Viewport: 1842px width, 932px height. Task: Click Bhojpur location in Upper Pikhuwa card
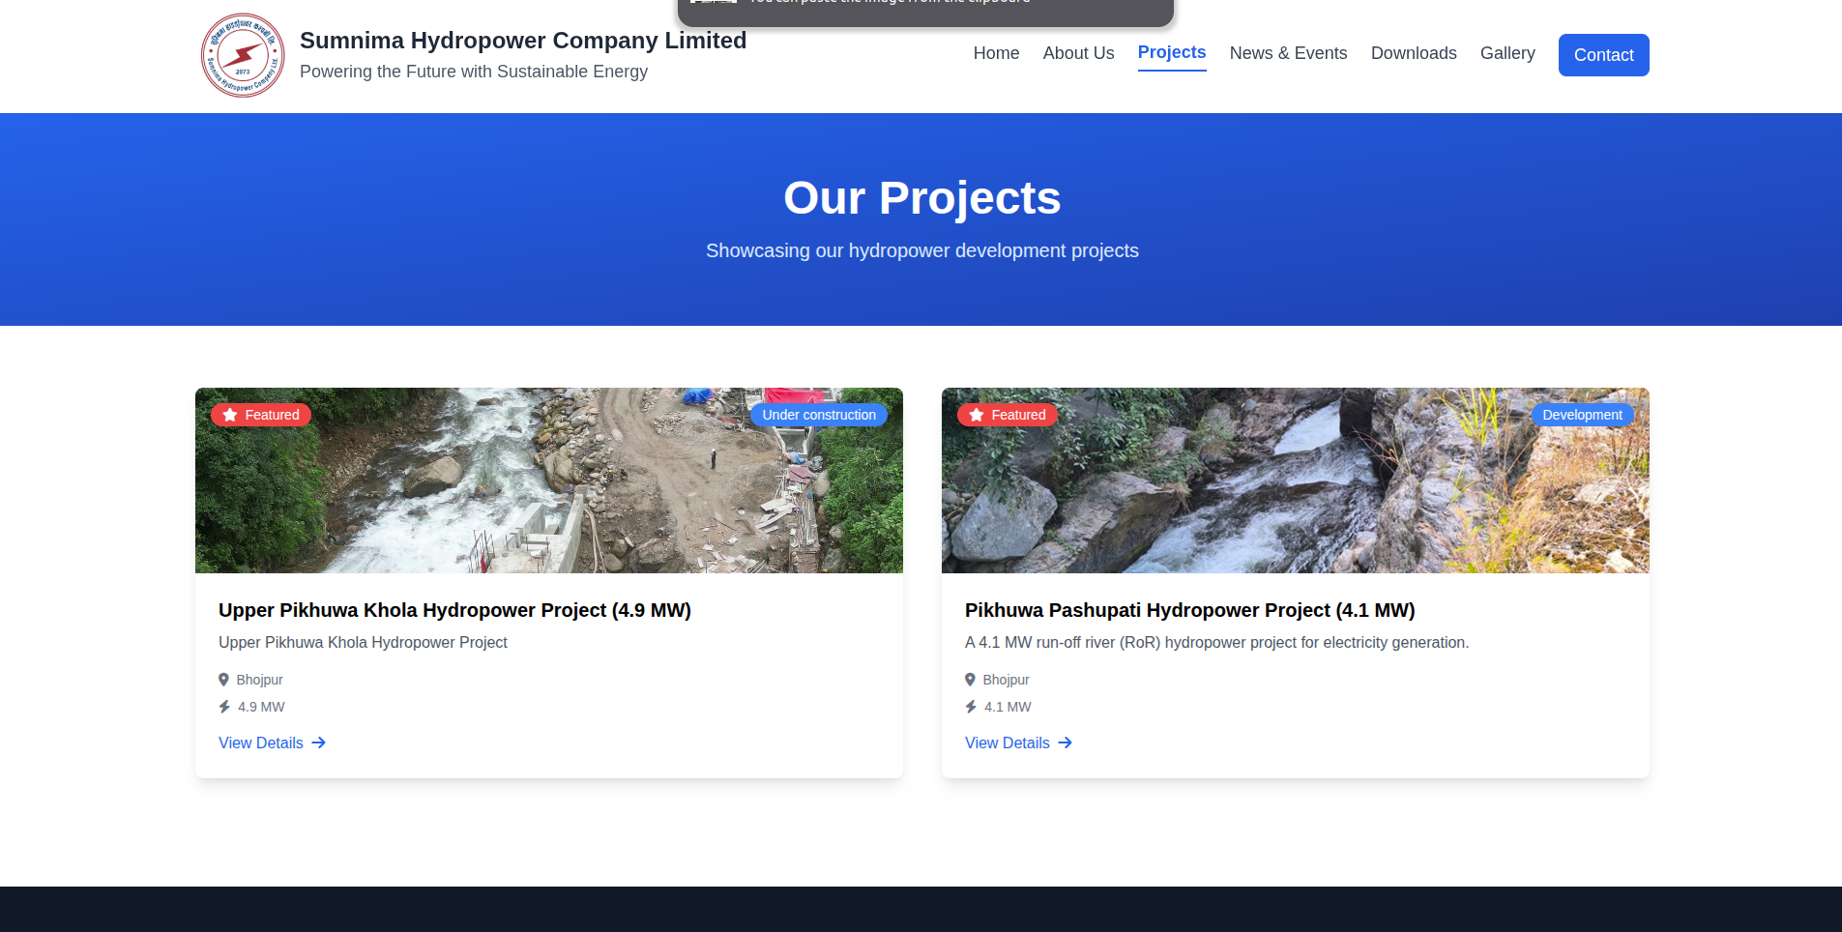pos(259,680)
